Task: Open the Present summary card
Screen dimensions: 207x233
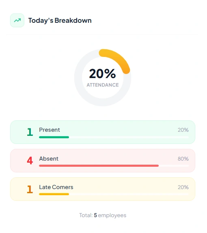Action: coord(103,132)
